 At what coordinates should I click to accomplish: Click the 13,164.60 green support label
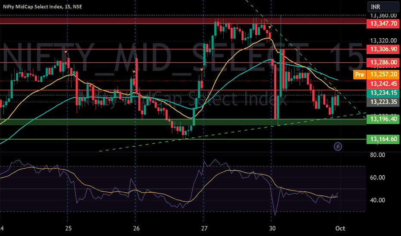383,139
